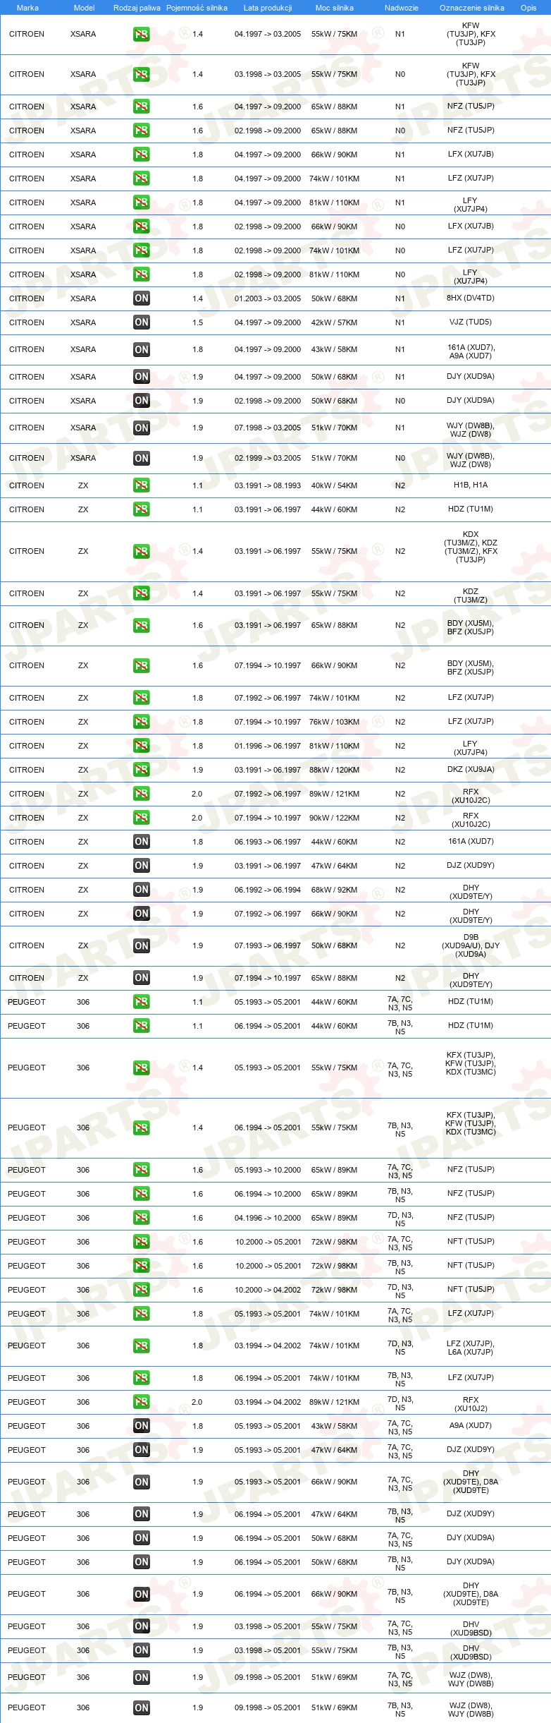This screenshot has width=551, height=1723.
Task: Click the Model column header
Action: click(84, 8)
